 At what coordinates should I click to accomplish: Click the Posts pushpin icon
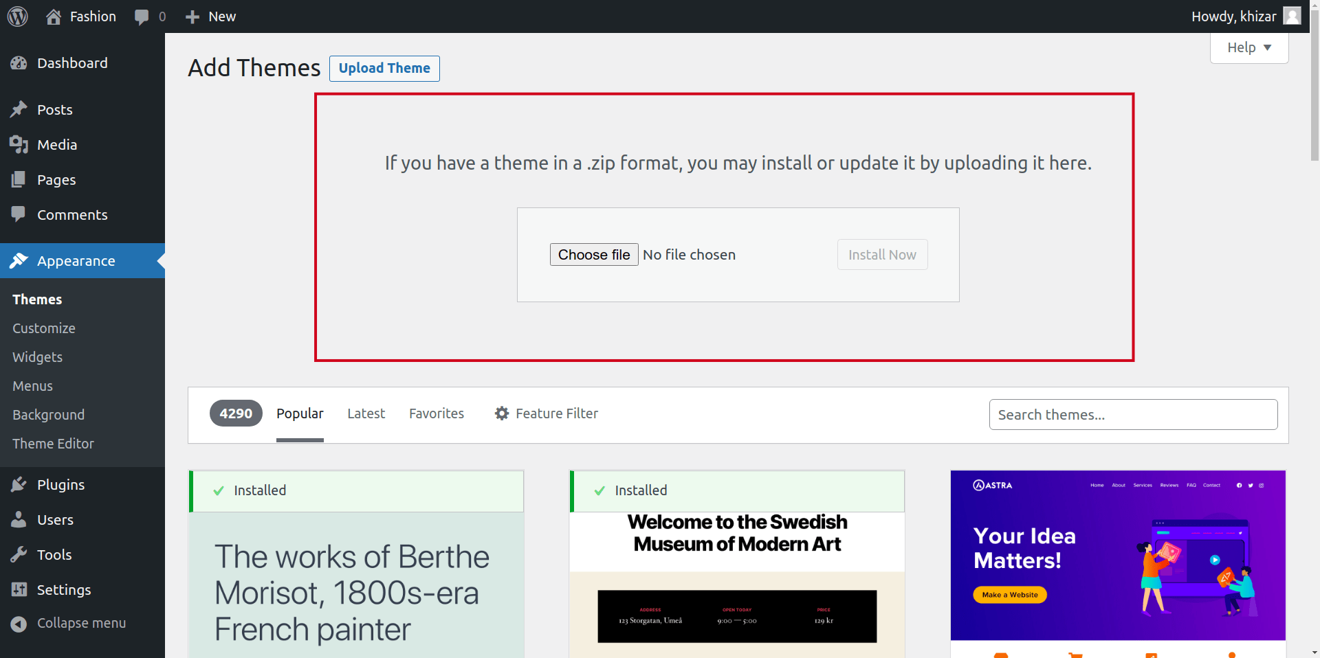pyautogui.click(x=19, y=110)
